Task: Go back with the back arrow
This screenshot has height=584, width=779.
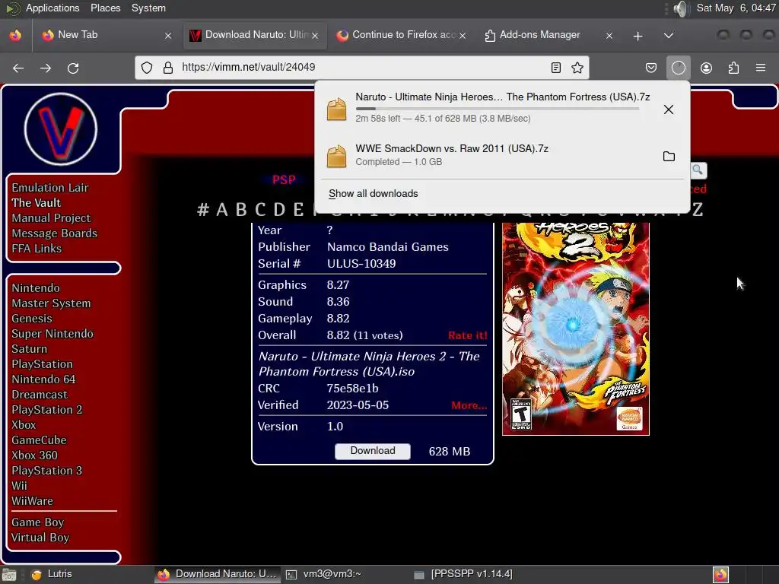Action: pos(18,68)
